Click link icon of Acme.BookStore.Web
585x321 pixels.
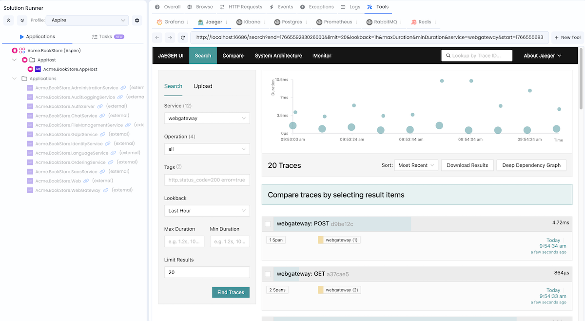click(x=86, y=181)
